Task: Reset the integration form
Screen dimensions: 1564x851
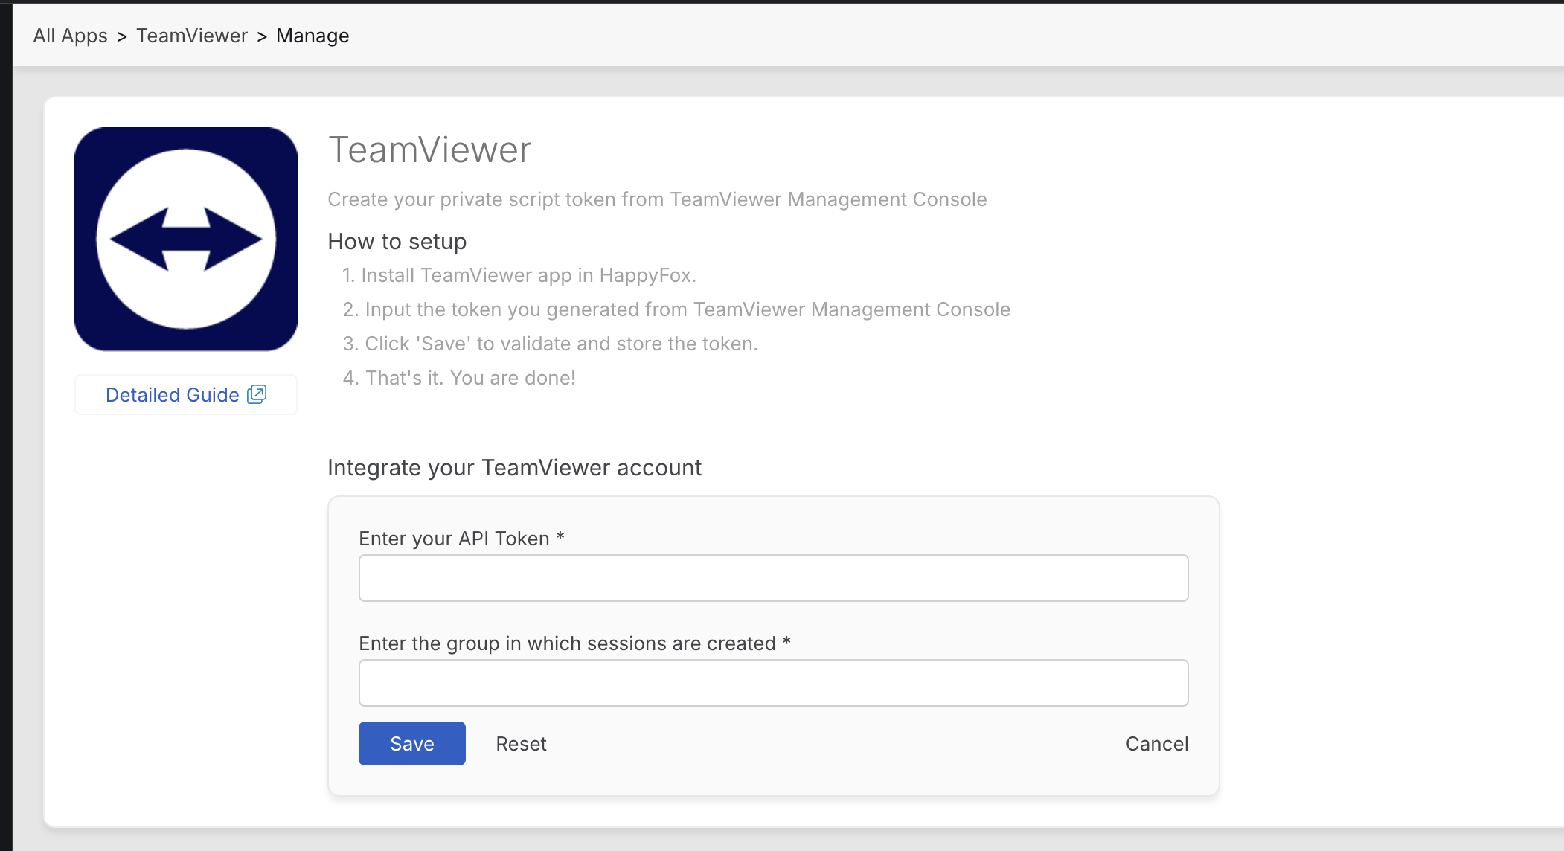Action: (x=521, y=744)
